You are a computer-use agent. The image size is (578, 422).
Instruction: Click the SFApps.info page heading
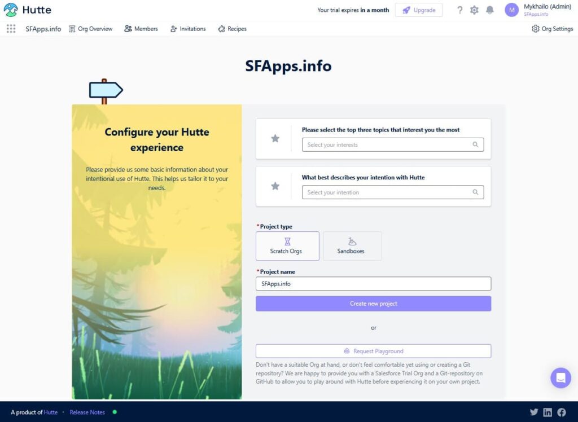tap(288, 66)
